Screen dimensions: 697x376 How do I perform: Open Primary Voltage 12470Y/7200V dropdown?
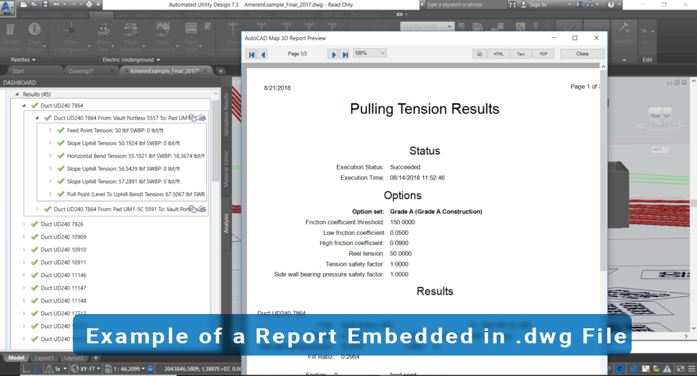[427, 27]
